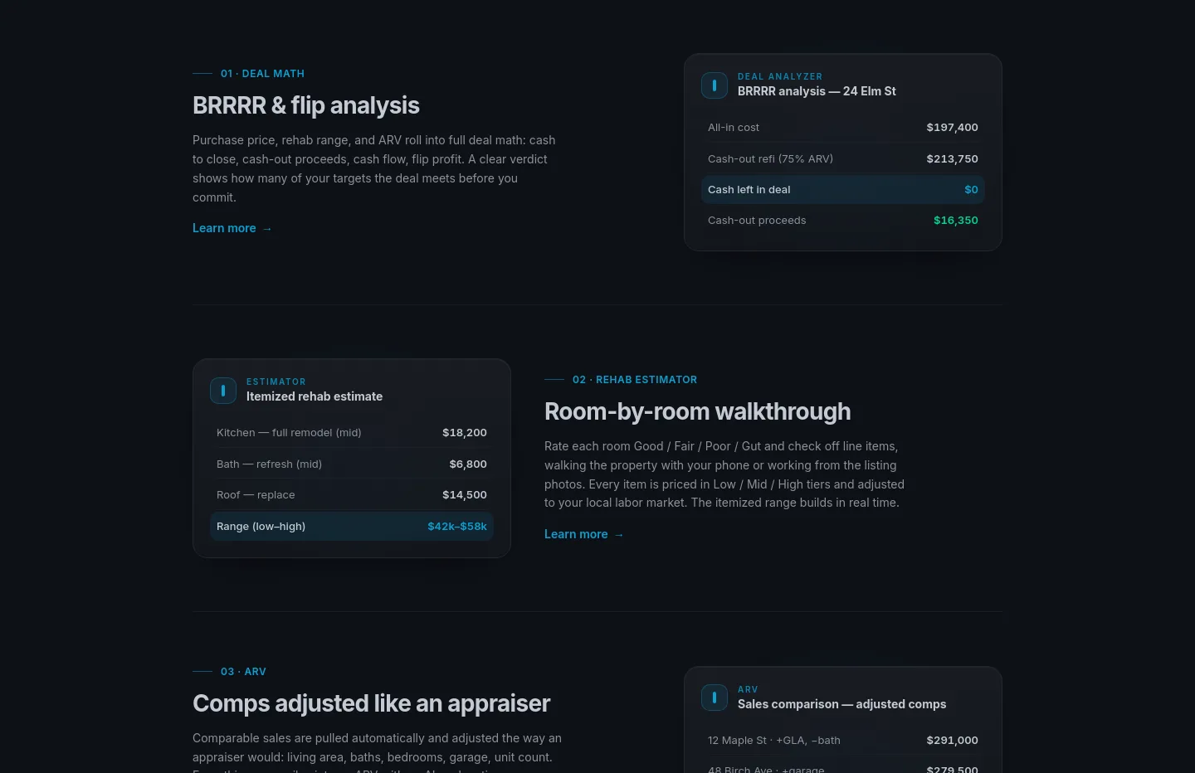The height and width of the screenshot is (773, 1195).
Task: Click the "Room-by-room walkthrough" heading
Action: click(x=698, y=411)
